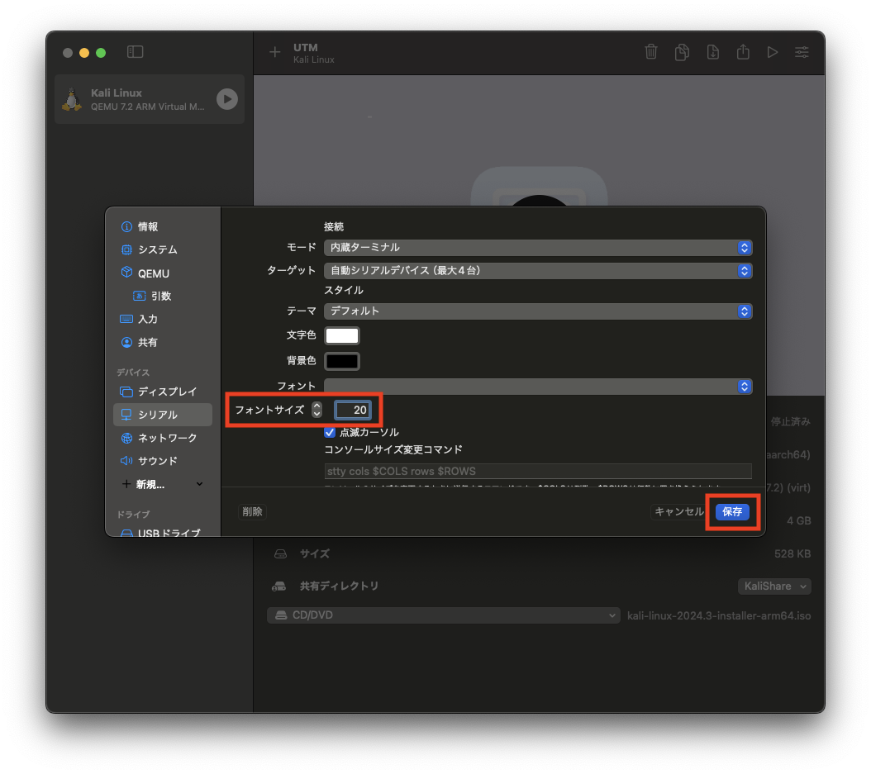This screenshot has height=774, width=871.
Task: Open the フォント dropdown
Action: 538,387
